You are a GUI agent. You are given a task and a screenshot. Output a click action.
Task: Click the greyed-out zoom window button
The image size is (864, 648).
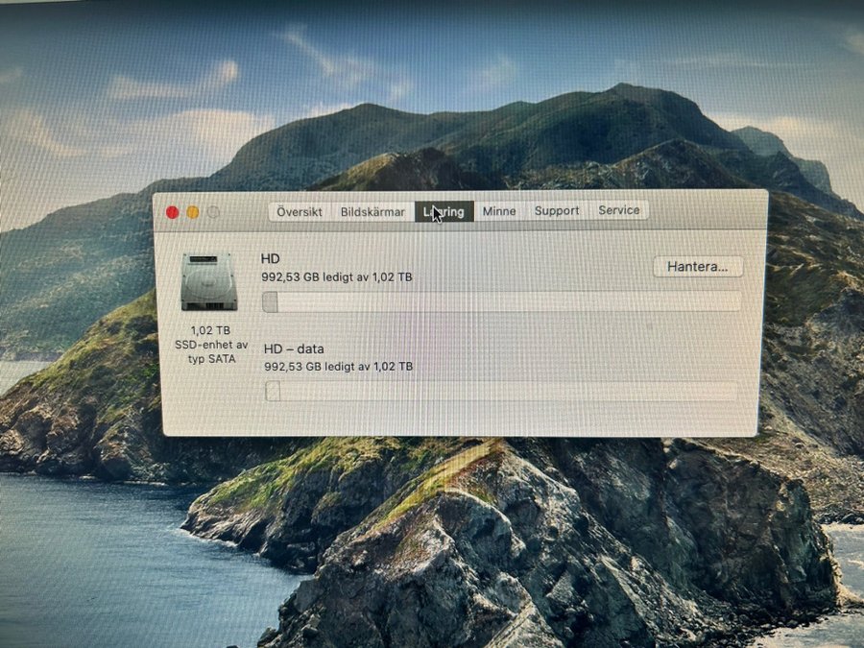click(213, 212)
